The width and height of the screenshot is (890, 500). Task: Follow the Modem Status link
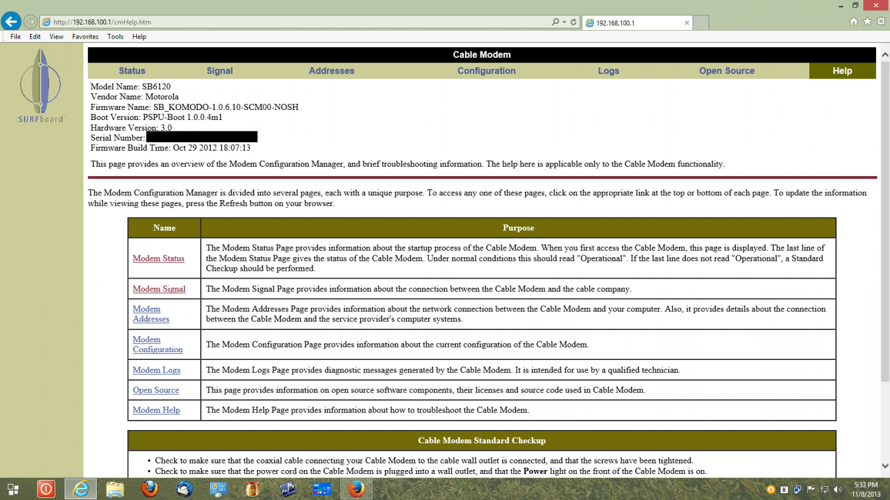pos(159,259)
